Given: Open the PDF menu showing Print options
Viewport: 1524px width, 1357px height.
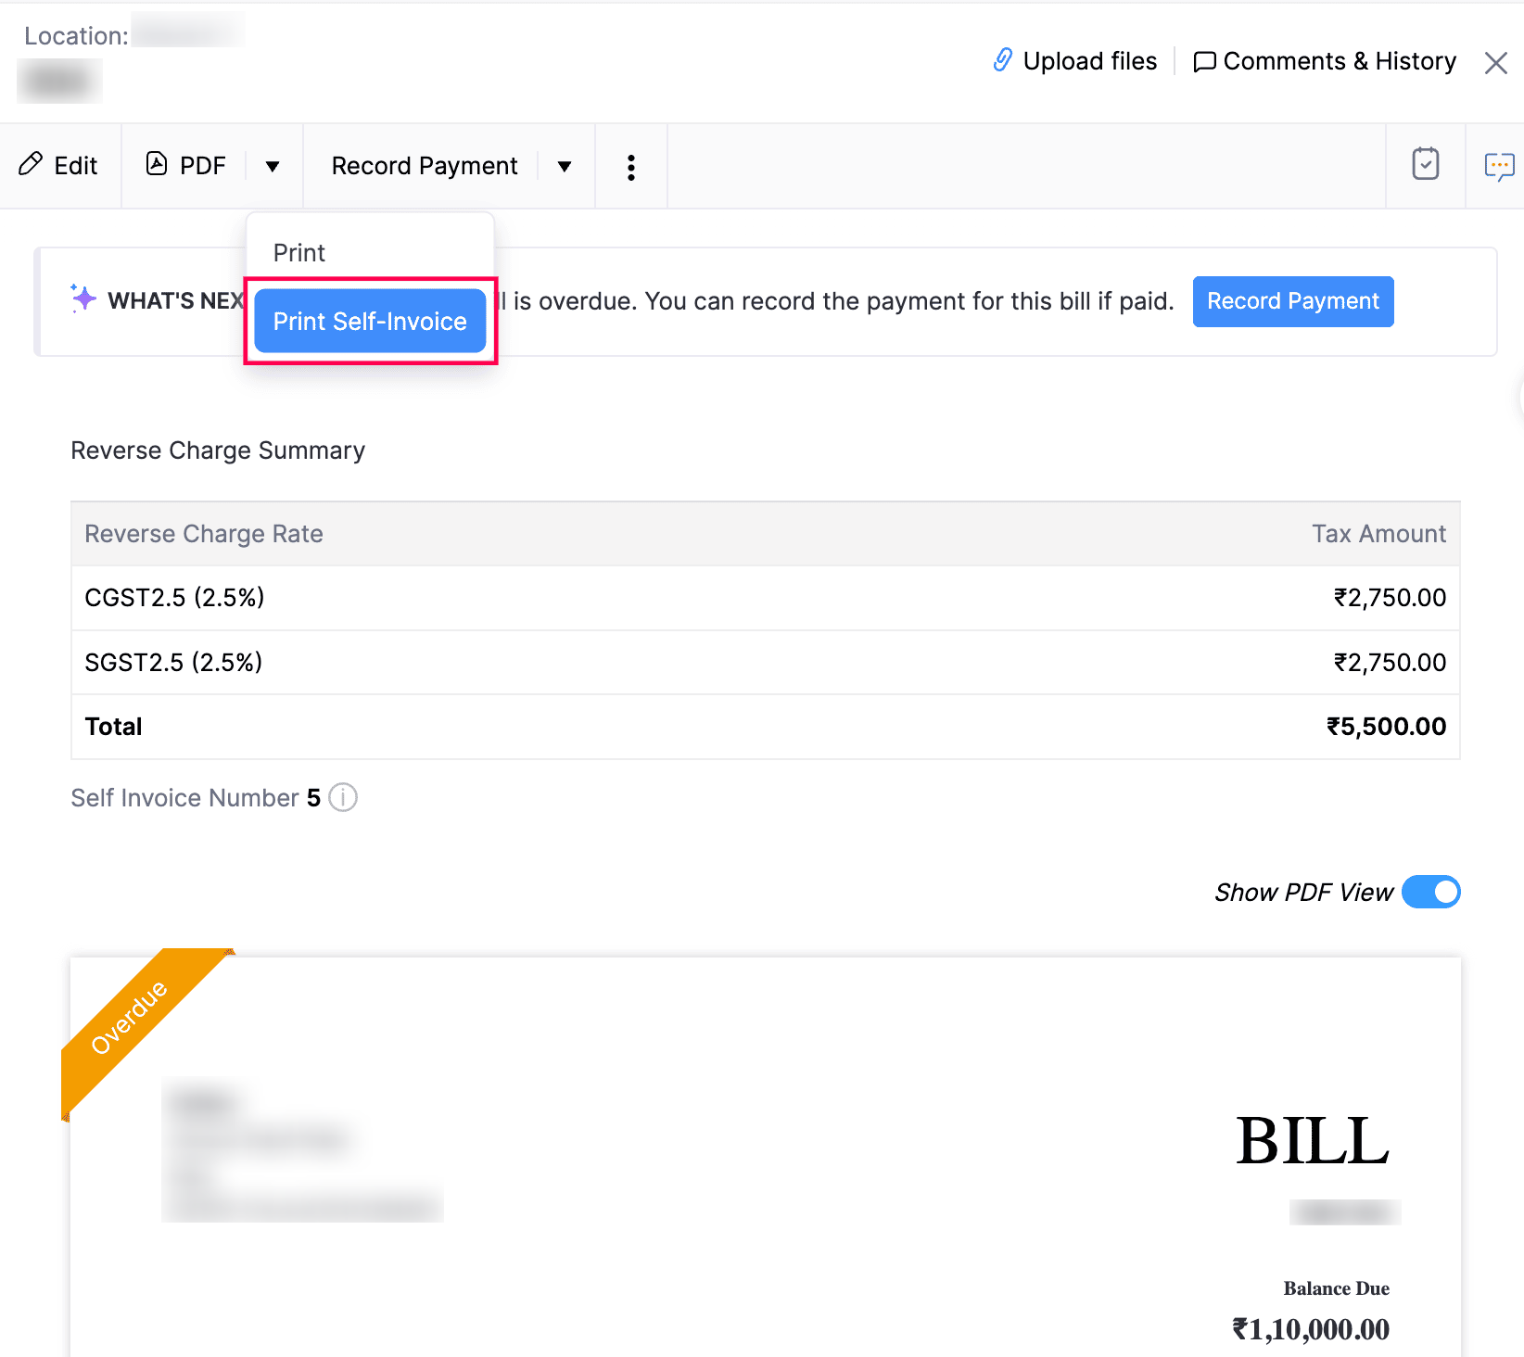Looking at the screenshot, I should tap(272, 166).
